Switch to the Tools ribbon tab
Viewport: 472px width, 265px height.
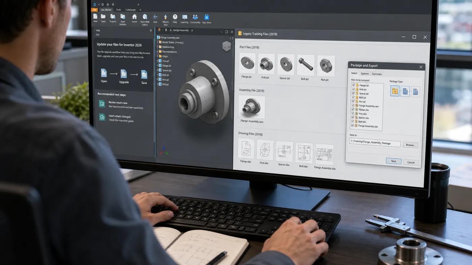tap(118, 10)
